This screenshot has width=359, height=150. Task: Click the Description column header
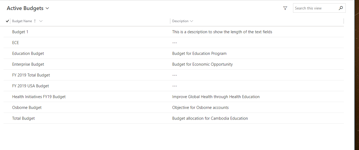(x=180, y=21)
